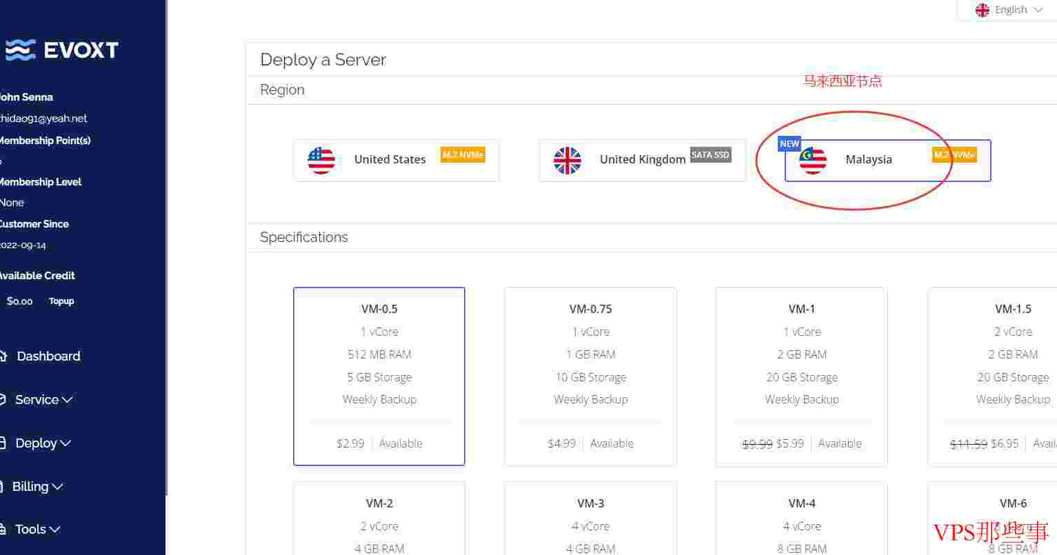The height and width of the screenshot is (555, 1057).
Task: Click the Deploy sidebar icon
Action: (x=3, y=443)
